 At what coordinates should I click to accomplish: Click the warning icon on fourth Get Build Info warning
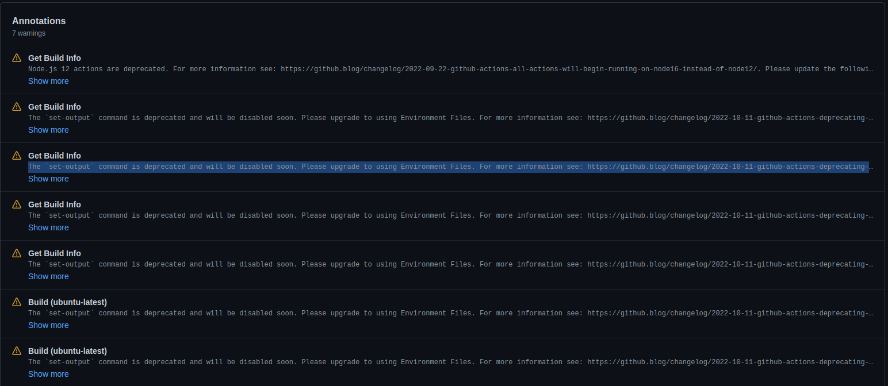(x=16, y=204)
